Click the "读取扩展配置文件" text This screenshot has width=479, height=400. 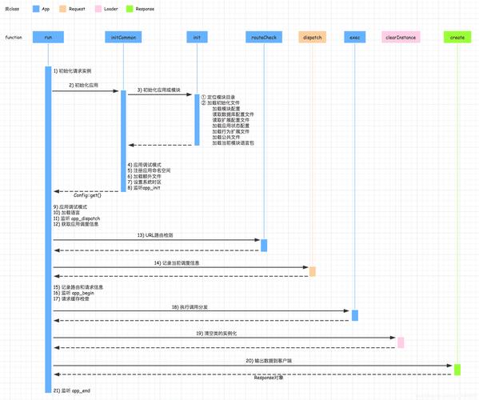pos(231,120)
